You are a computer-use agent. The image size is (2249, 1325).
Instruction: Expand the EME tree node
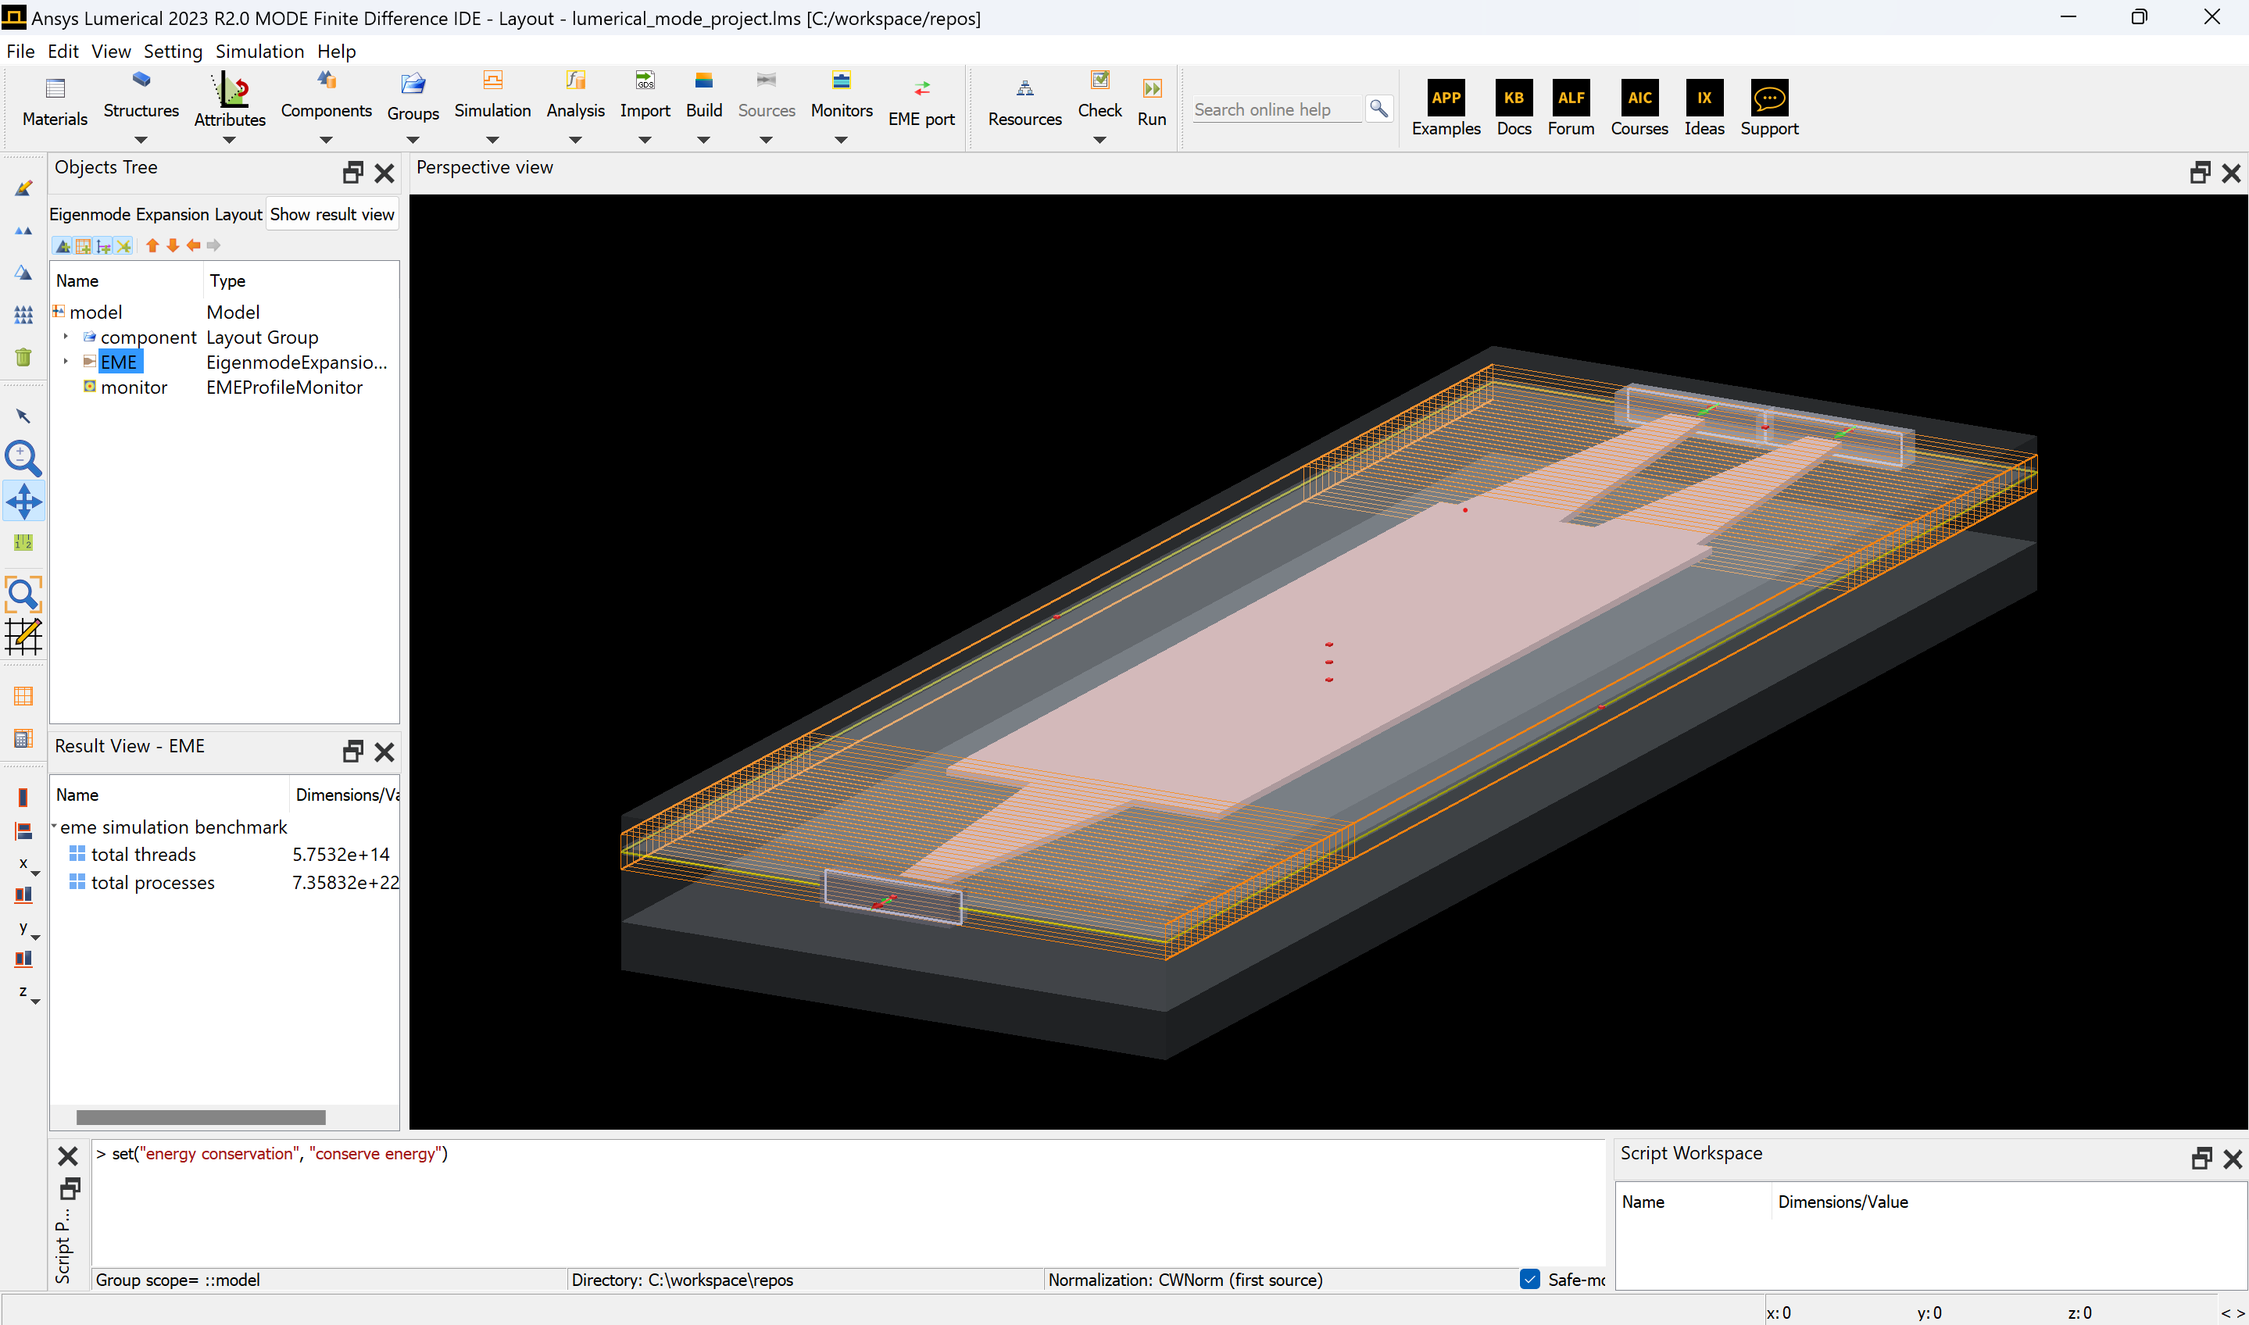point(66,362)
